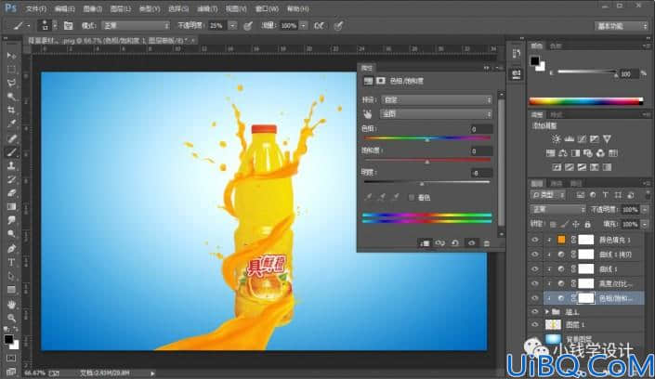Viewport: 655px width, 379px height.
Task: Open the brush panel toggle icon
Action: point(68,26)
